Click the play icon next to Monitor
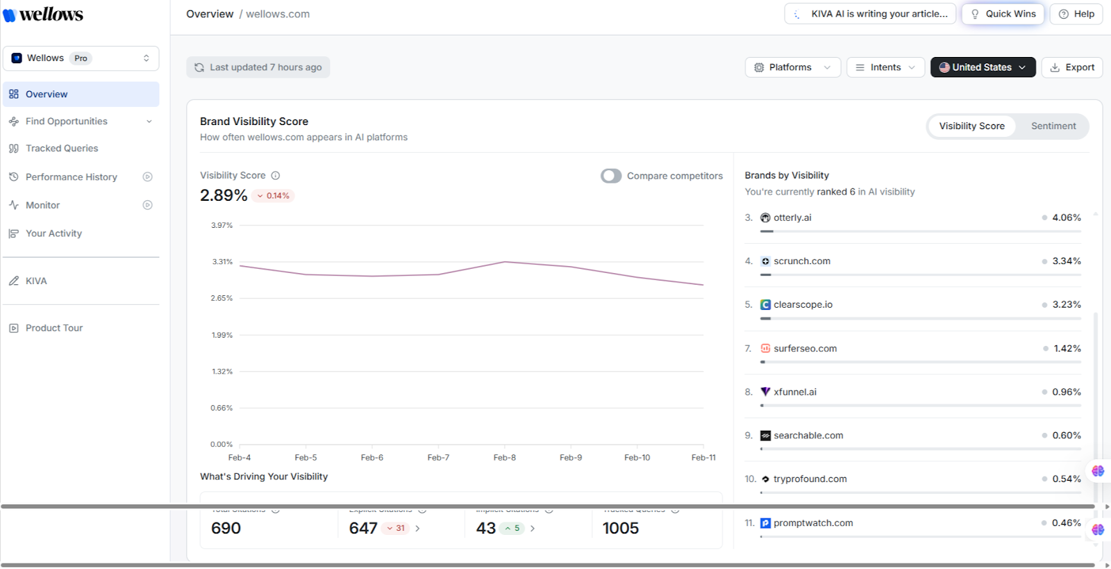 (147, 205)
